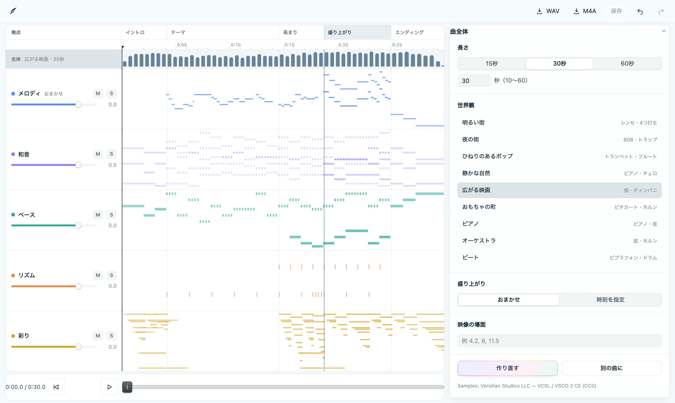Screen dimensions: 675x403
Task: Choose 時刻を指定 for climax
Action: pyautogui.click(x=610, y=300)
